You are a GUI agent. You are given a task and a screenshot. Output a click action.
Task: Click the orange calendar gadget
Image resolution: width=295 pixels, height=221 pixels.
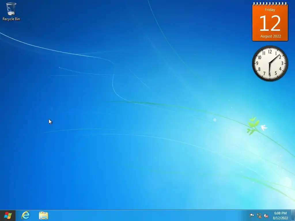[x=270, y=22]
